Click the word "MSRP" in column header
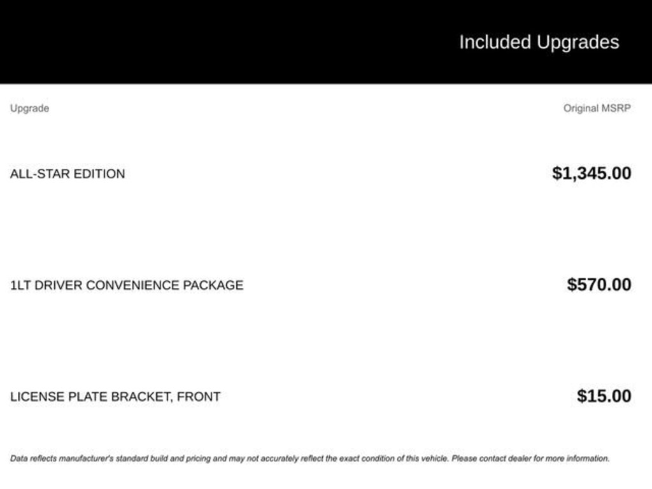This screenshot has height=489, width=652. point(616,108)
